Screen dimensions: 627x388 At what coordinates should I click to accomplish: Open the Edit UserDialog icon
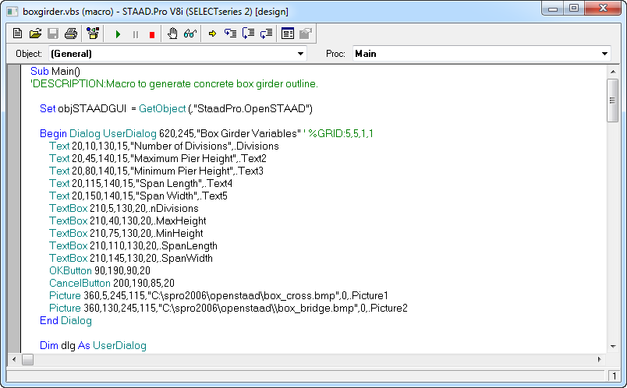[x=288, y=34]
